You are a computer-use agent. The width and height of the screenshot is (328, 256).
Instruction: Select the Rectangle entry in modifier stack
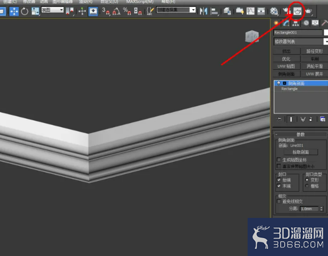pyautogui.click(x=301, y=89)
